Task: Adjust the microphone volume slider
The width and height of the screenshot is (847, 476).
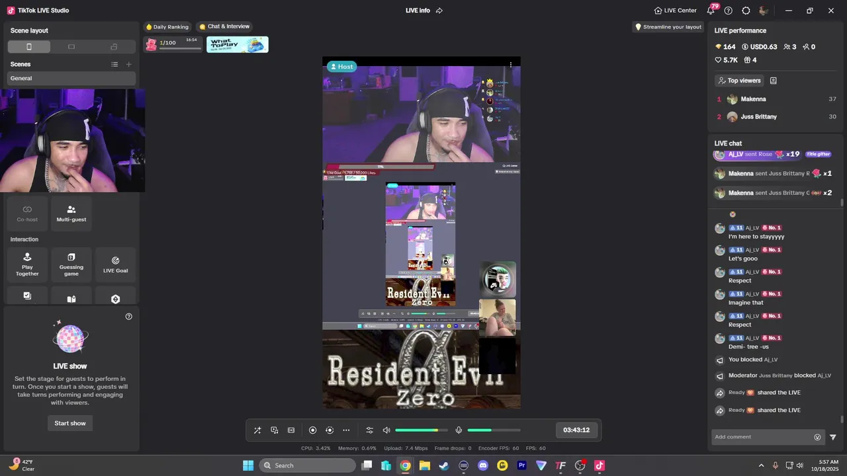Action: point(494,430)
